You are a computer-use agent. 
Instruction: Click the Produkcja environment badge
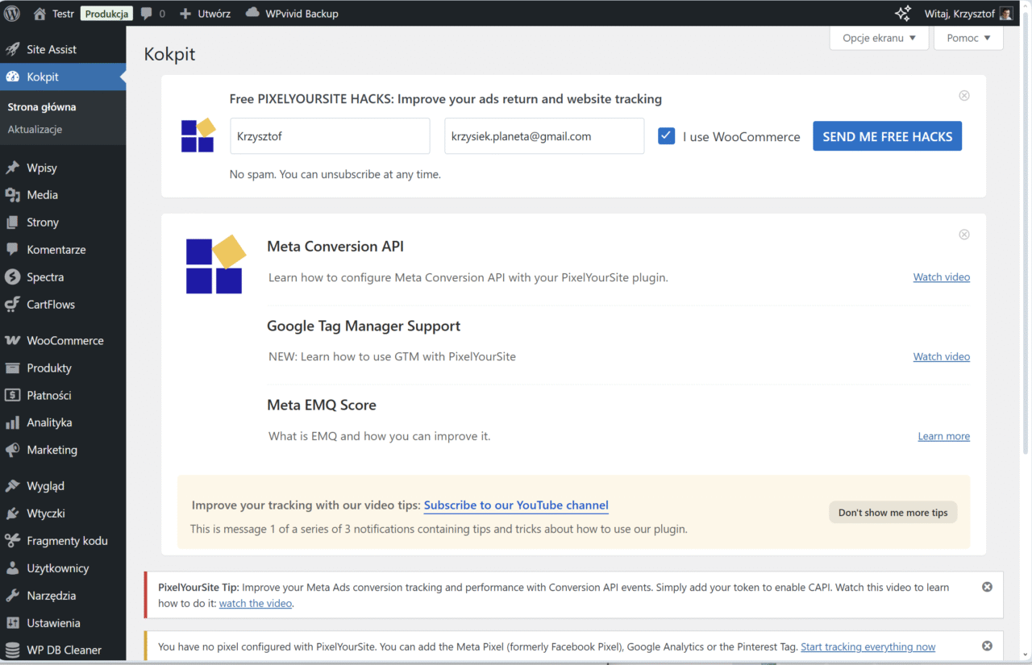pos(106,14)
